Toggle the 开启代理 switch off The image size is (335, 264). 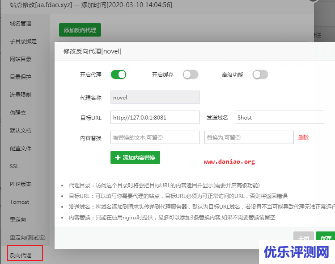click(x=119, y=74)
